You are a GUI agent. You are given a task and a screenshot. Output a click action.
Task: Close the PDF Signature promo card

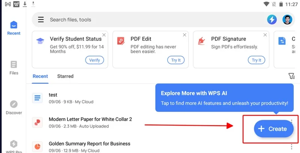pos(265,35)
